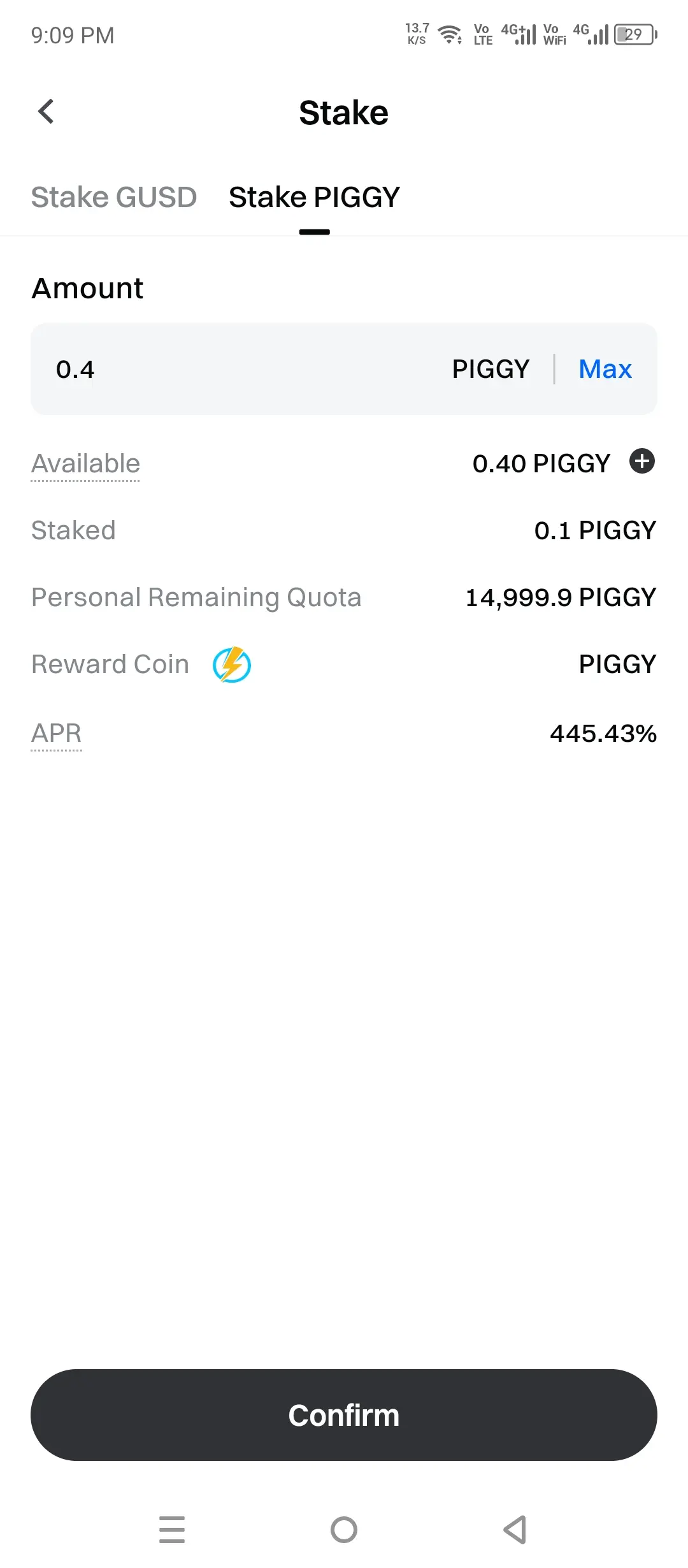This screenshot has width=688, height=1568.
Task: Tap the Confirm button
Action: 344,1415
